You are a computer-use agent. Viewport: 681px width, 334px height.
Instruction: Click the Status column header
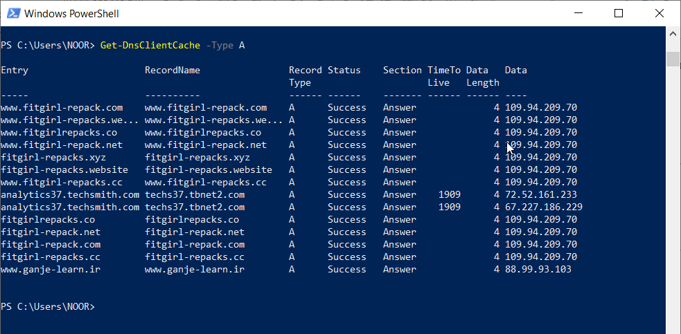point(344,71)
